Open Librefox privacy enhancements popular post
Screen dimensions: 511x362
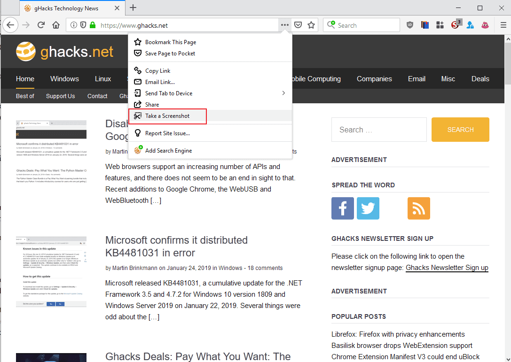click(x=398, y=334)
